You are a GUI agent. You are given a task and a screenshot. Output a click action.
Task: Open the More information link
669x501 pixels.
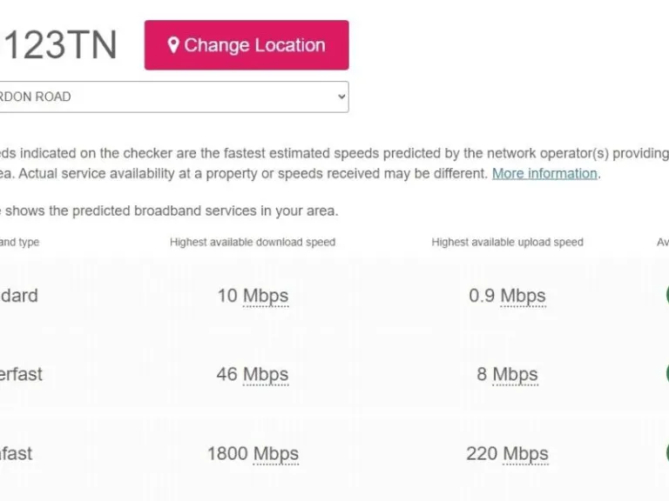(544, 173)
